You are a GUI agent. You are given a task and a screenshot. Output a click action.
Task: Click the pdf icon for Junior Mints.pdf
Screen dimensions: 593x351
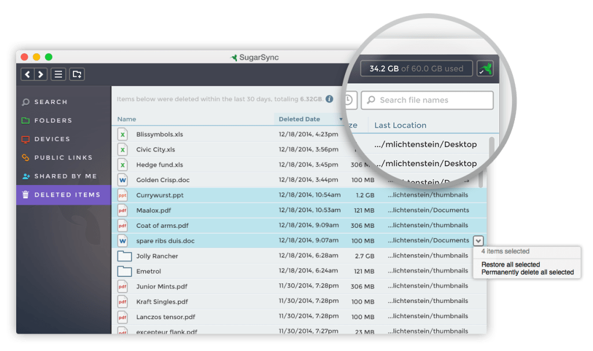pyautogui.click(x=123, y=286)
